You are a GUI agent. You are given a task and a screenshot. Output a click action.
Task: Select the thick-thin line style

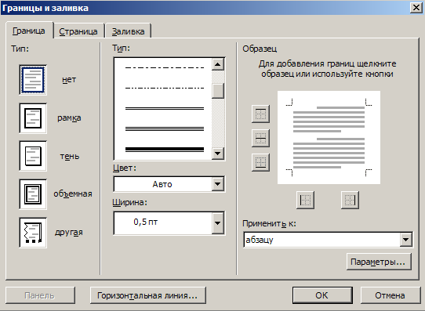coord(165,150)
